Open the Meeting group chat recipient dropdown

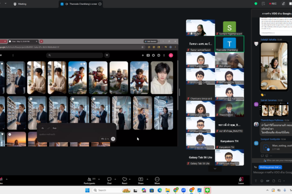pos(270,167)
